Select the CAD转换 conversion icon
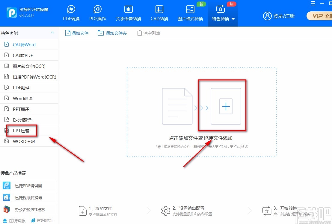The width and height of the screenshot is (332, 224). [159, 13]
